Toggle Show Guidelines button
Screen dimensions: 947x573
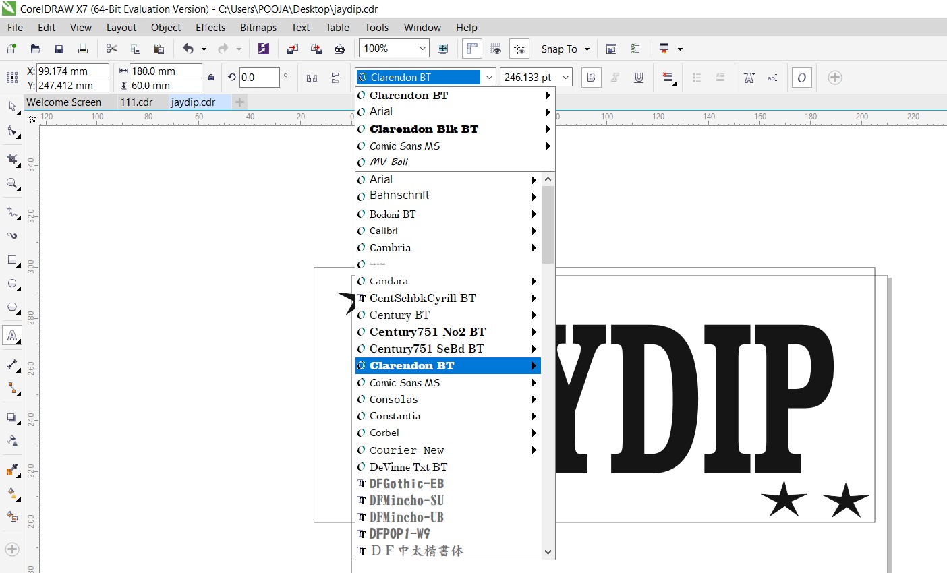coord(519,49)
